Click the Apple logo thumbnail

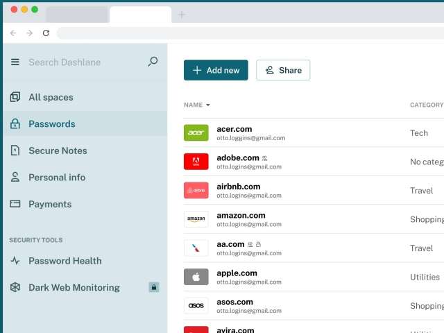click(196, 277)
